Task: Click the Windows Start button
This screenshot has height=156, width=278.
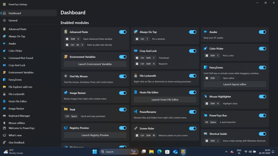Action: [x=95, y=152]
